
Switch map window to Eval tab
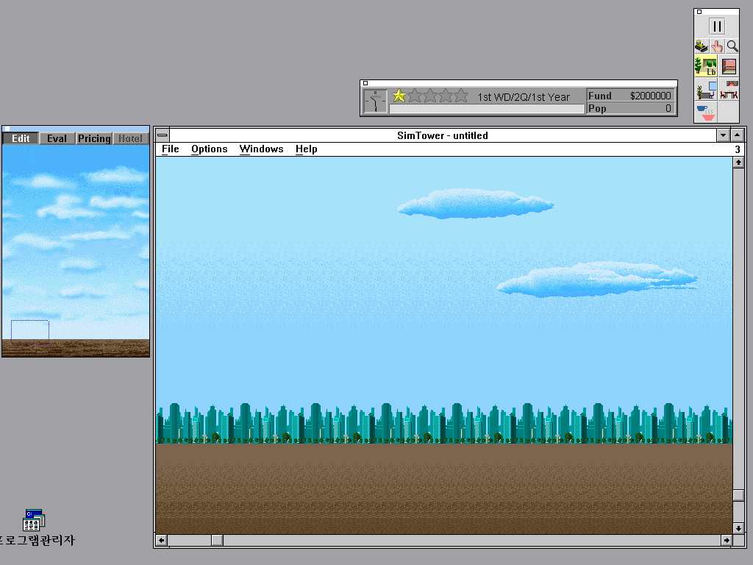click(x=57, y=138)
